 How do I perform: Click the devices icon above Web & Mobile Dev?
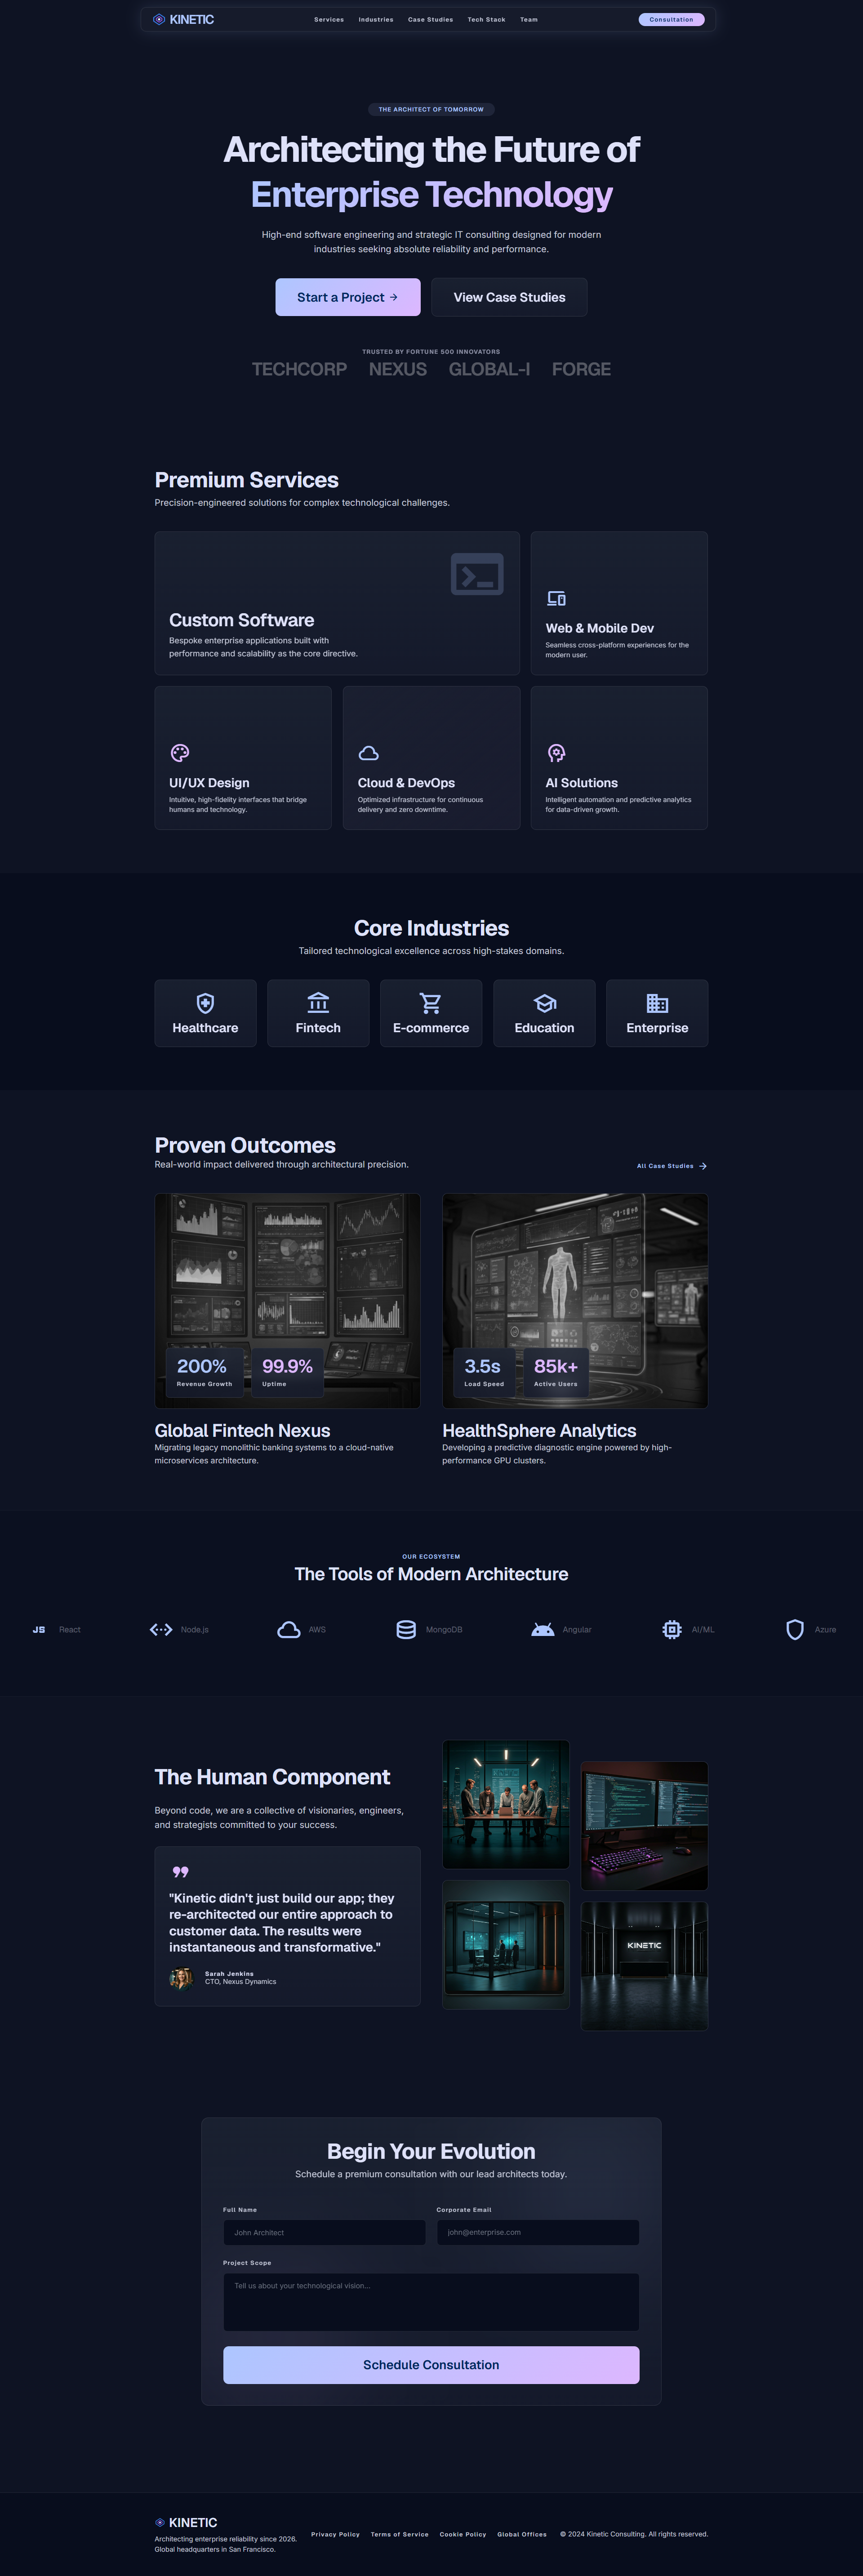click(x=556, y=598)
